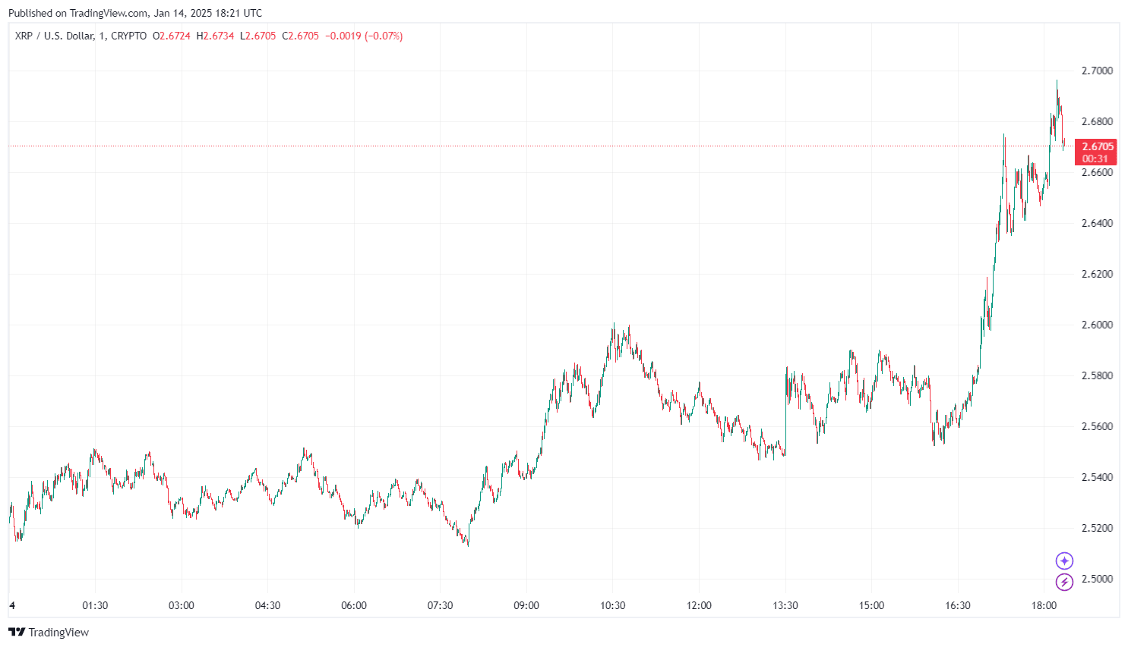This screenshot has height=647, width=1128.
Task: Click the 15:00 time axis label
Action: [872, 605]
